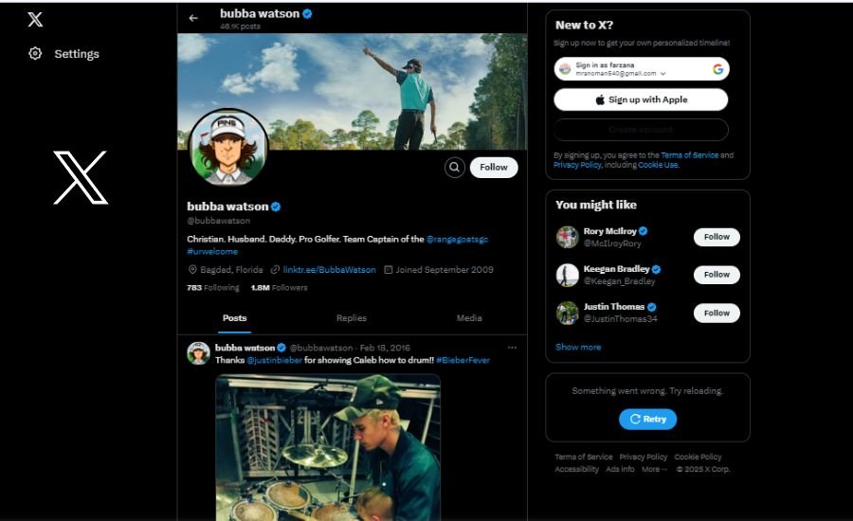The height and width of the screenshot is (521, 853).
Task: Open the golfer banner header image
Action: pyautogui.click(x=352, y=91)
